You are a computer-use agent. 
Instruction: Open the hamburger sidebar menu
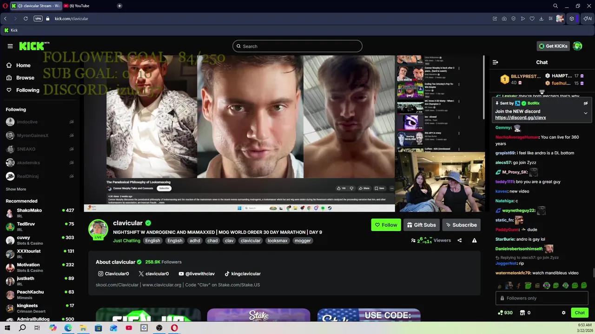coord(10,46)
